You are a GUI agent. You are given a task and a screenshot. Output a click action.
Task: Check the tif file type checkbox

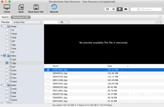(x=7, y=52)
